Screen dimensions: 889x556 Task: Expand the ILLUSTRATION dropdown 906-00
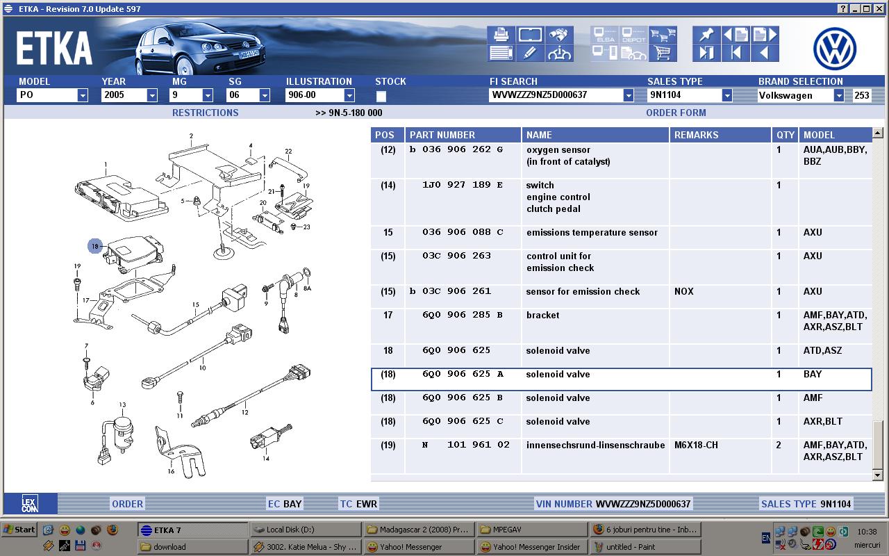(349, 96)
